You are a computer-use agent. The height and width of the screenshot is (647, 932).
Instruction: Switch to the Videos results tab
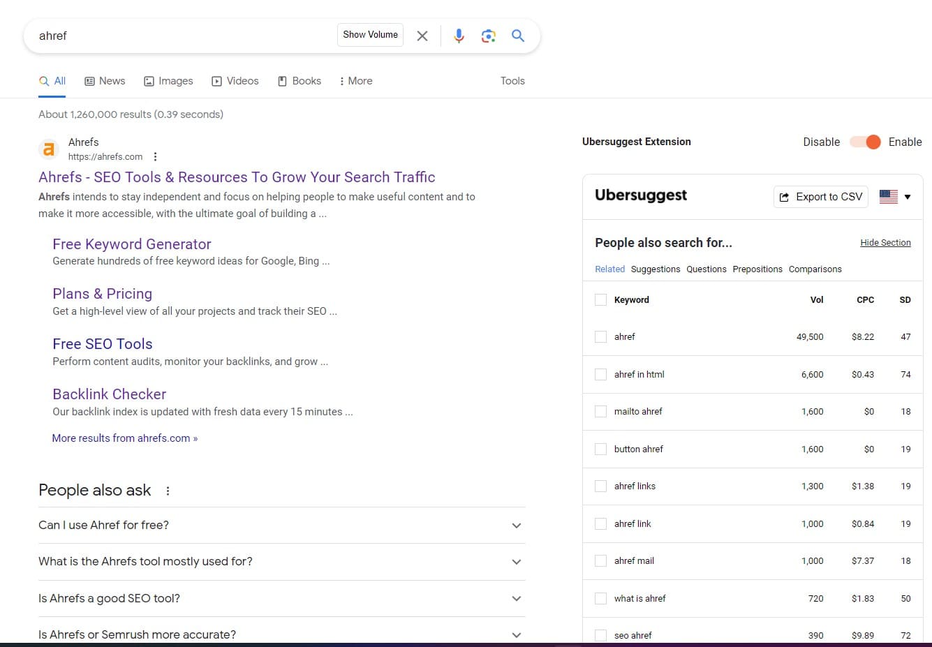[x=235, y=81]
